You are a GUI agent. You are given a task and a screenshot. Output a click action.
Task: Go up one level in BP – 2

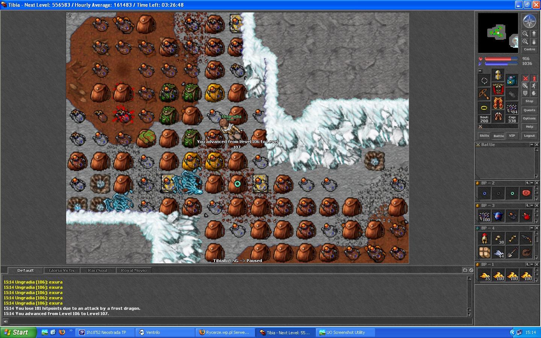527,183
